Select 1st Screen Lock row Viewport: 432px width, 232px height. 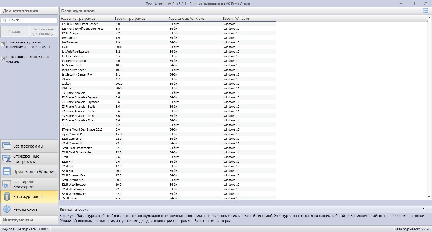(x=168, y=65)
